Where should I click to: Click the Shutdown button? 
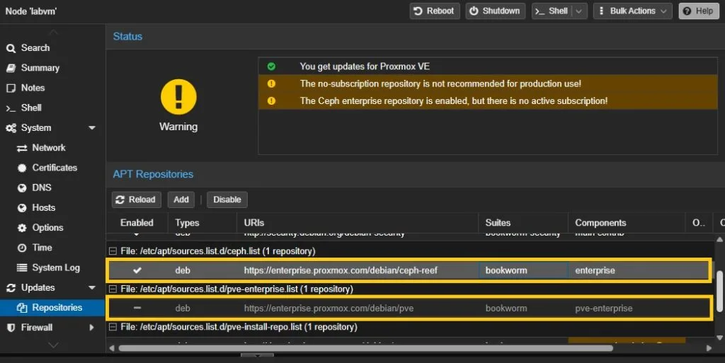495,11
